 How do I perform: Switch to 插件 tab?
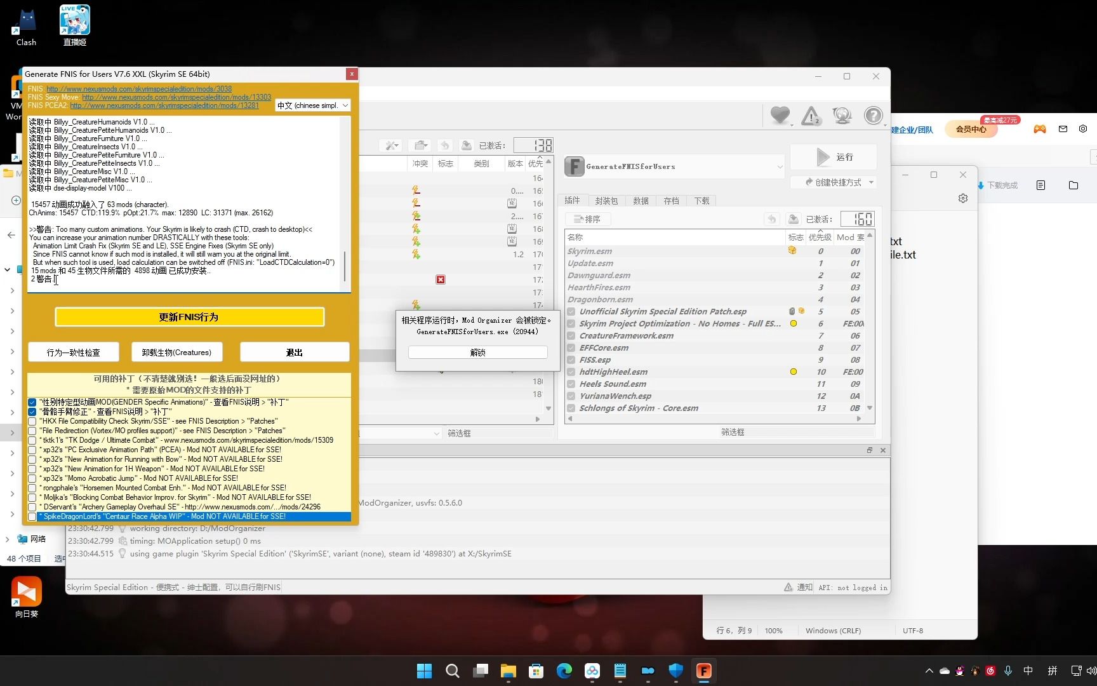coord(573,201)
